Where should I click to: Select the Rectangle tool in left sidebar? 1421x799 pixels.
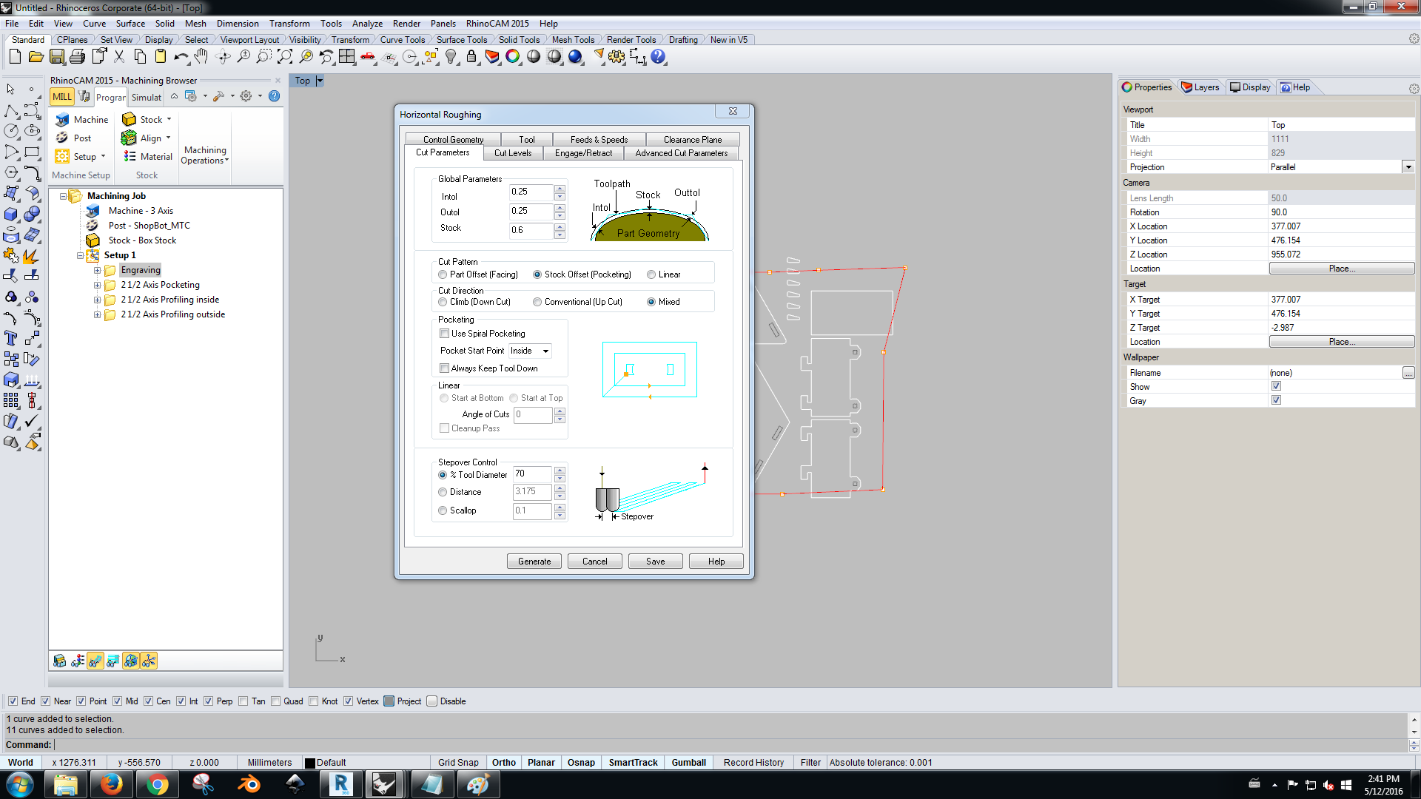click(32, 152)
